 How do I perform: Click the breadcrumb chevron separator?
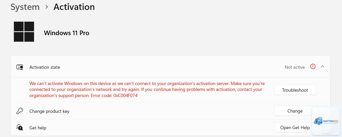(x=47, y=7)
